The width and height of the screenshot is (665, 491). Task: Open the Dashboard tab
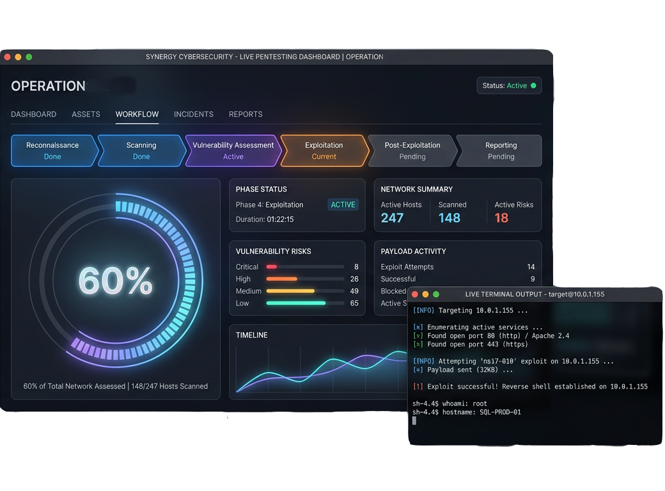34,114
